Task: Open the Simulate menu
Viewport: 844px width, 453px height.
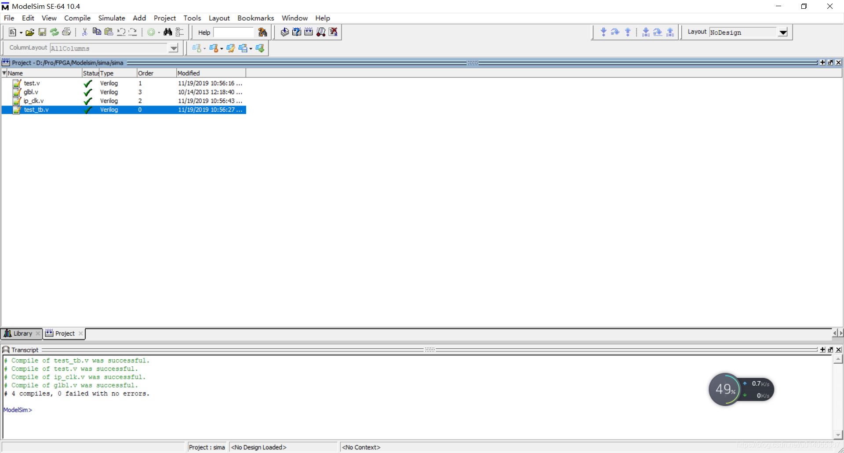Action: pos(112,18)
